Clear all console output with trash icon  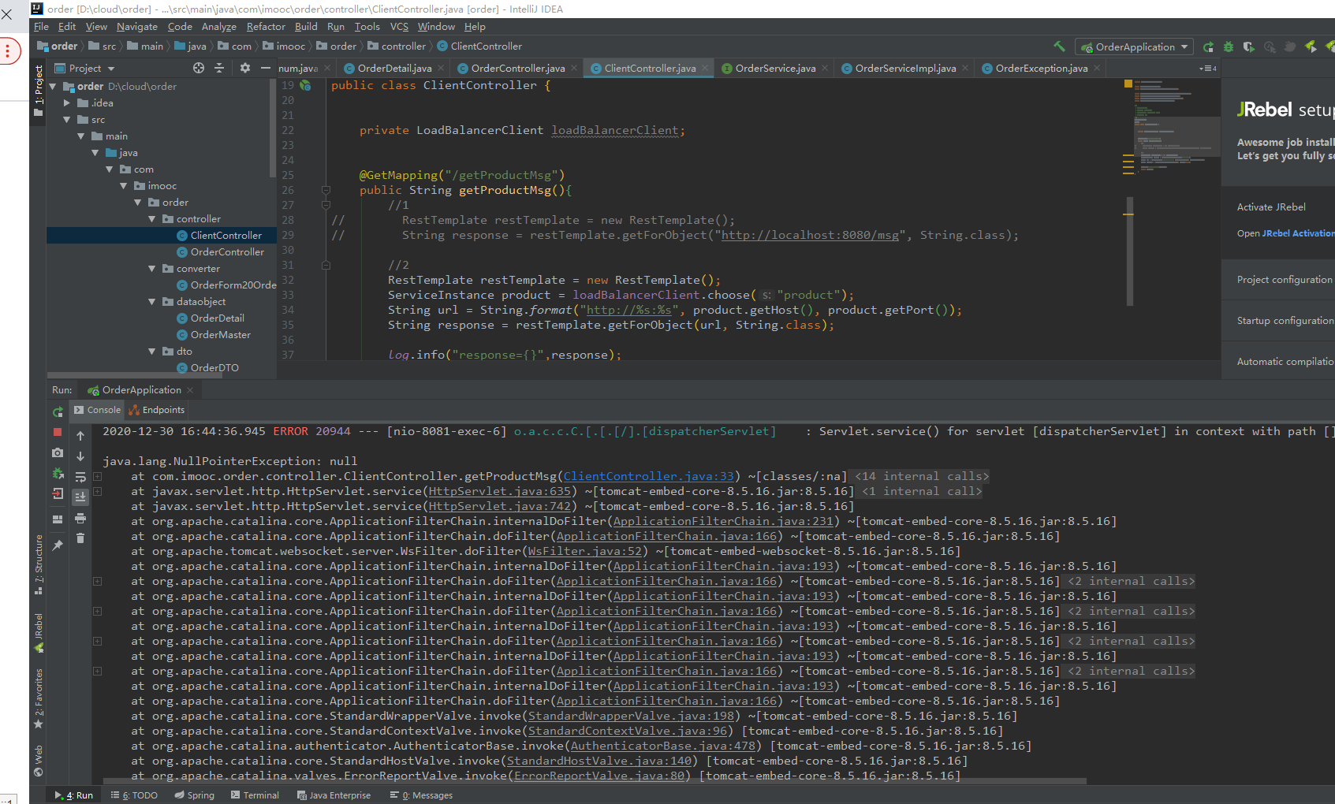coord(80,538)
